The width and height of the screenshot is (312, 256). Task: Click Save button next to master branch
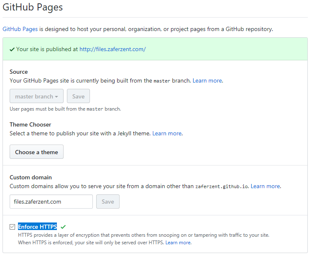78,96
